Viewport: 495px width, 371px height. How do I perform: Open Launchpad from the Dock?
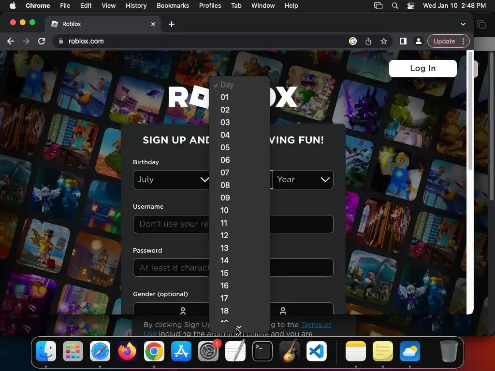[x=73, y=351]
